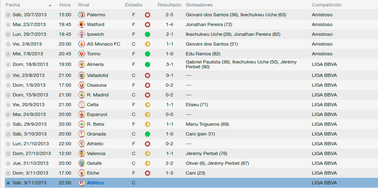378x188 pixels.
Task: Open the 2-3 result against Palermo
Action: click(x=169, y=15)
